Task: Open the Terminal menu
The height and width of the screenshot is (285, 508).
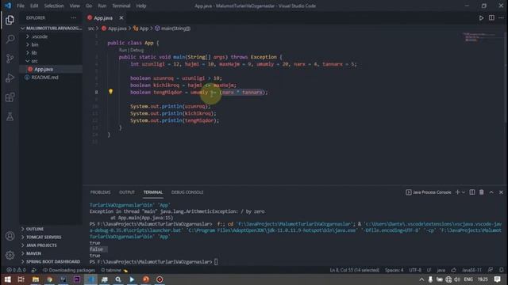Action: click(x=121, y=6)
